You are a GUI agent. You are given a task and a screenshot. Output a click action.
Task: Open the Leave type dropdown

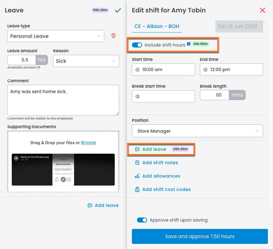click(x=56, y=36)
